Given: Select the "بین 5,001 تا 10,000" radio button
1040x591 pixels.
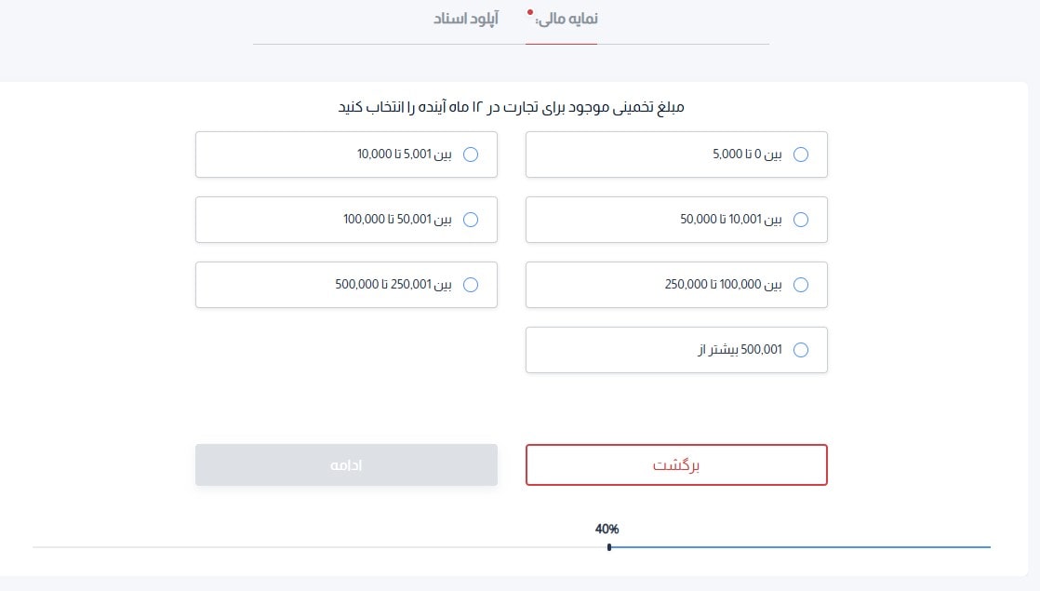Looking at the screenshot, I should pyautogui.click(x=471, y=154).
